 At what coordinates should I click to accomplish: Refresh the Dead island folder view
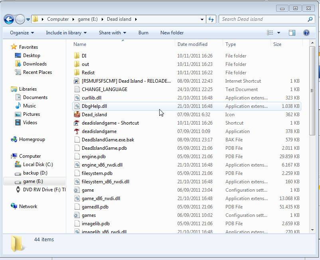[211, 20]
